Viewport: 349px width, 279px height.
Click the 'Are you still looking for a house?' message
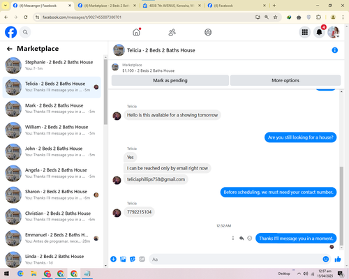(x=300, y=137)
